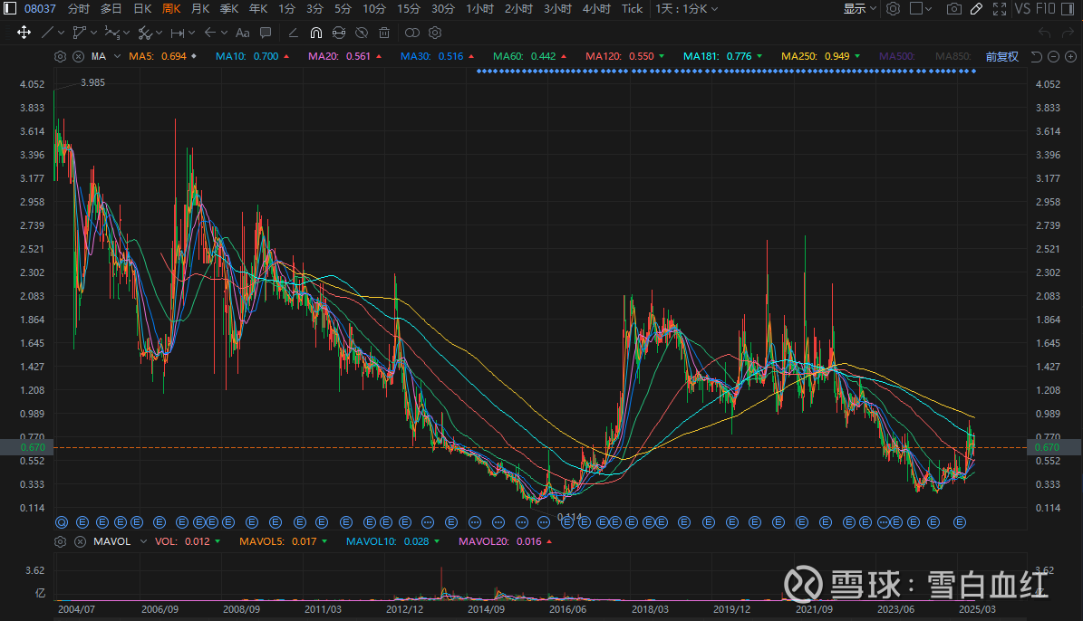Toggle the left sidebar panel
The width and height of the screenshot is (1083, 621).
coord(10,8)
